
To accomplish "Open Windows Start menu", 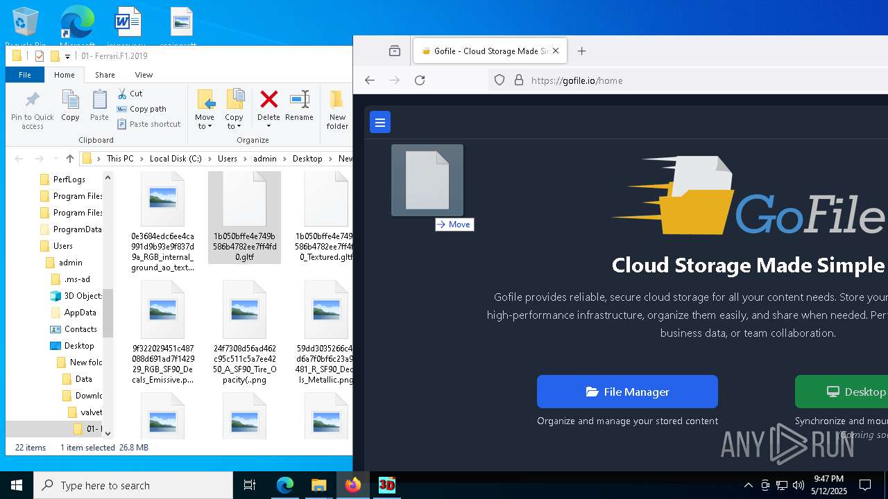I will coord(17,485).
